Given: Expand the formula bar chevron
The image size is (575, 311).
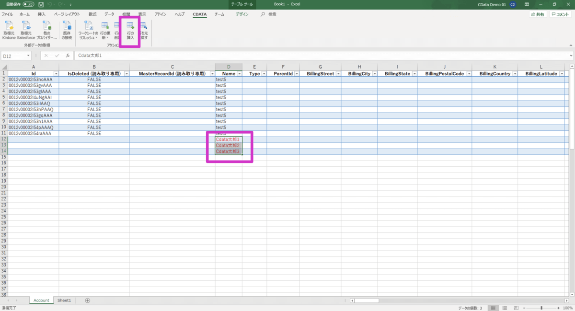Looking at the screenshot, I should click(x=571, y=56).
